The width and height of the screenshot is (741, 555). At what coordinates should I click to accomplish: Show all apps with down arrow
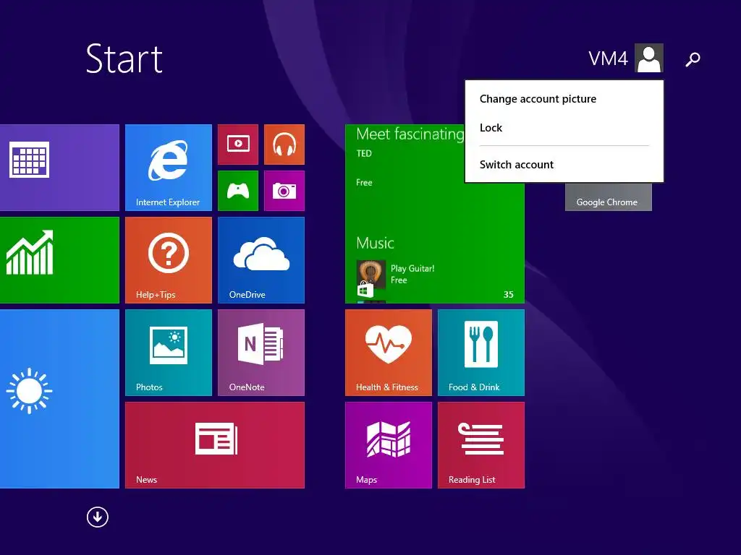(x=98, y=517)
